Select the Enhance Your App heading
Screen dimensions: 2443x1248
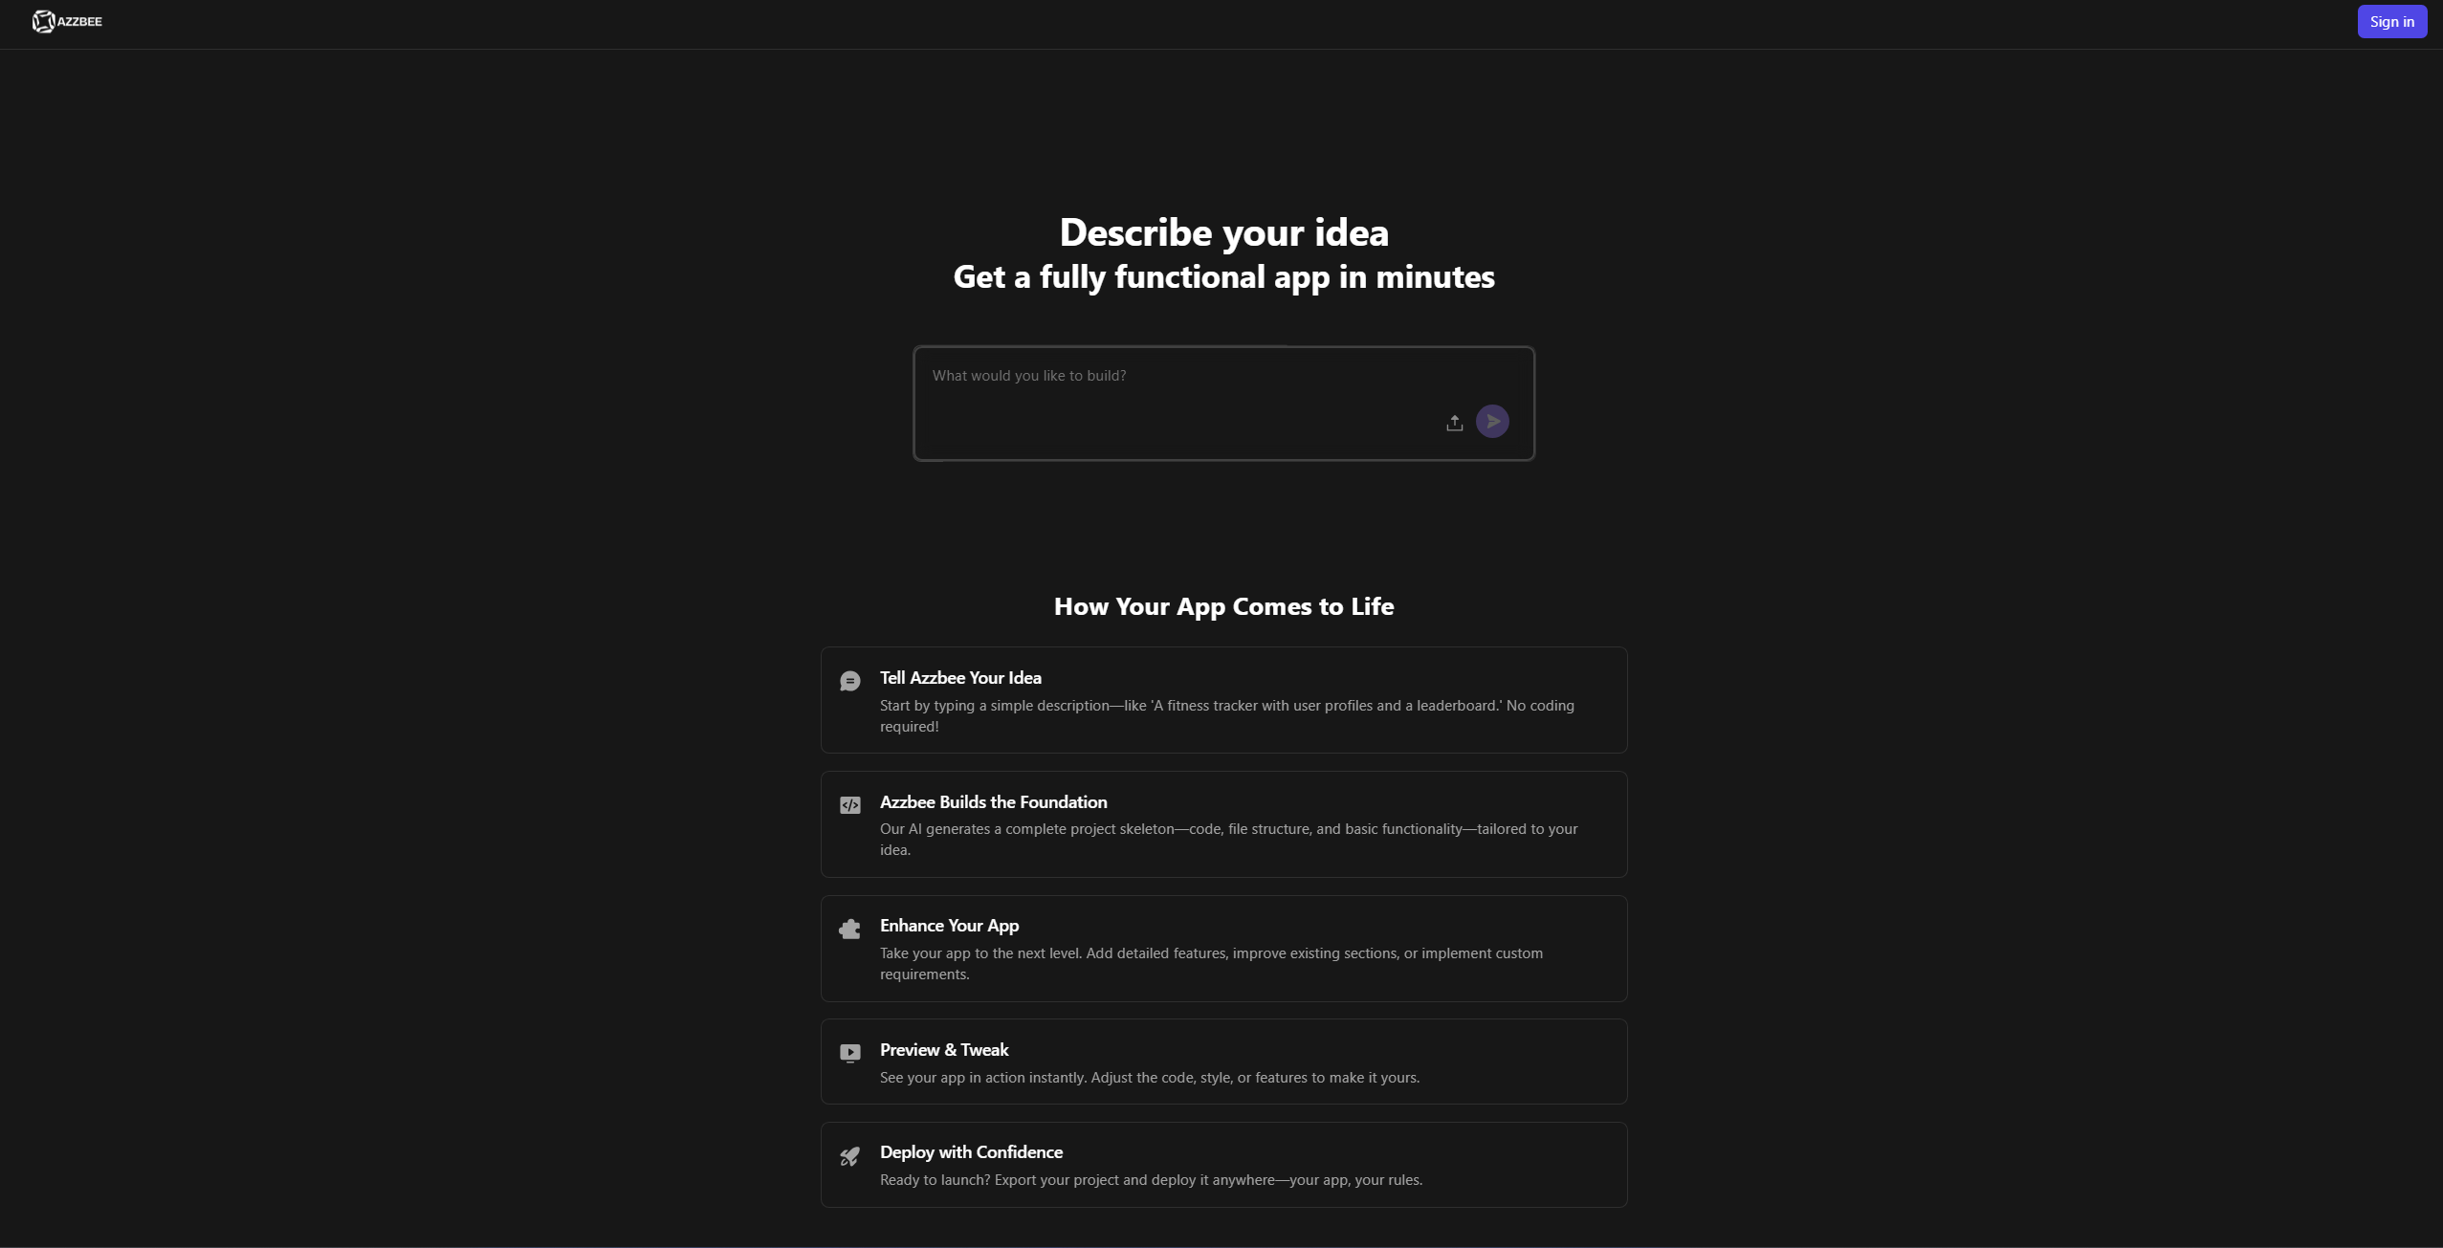[949, 926]
